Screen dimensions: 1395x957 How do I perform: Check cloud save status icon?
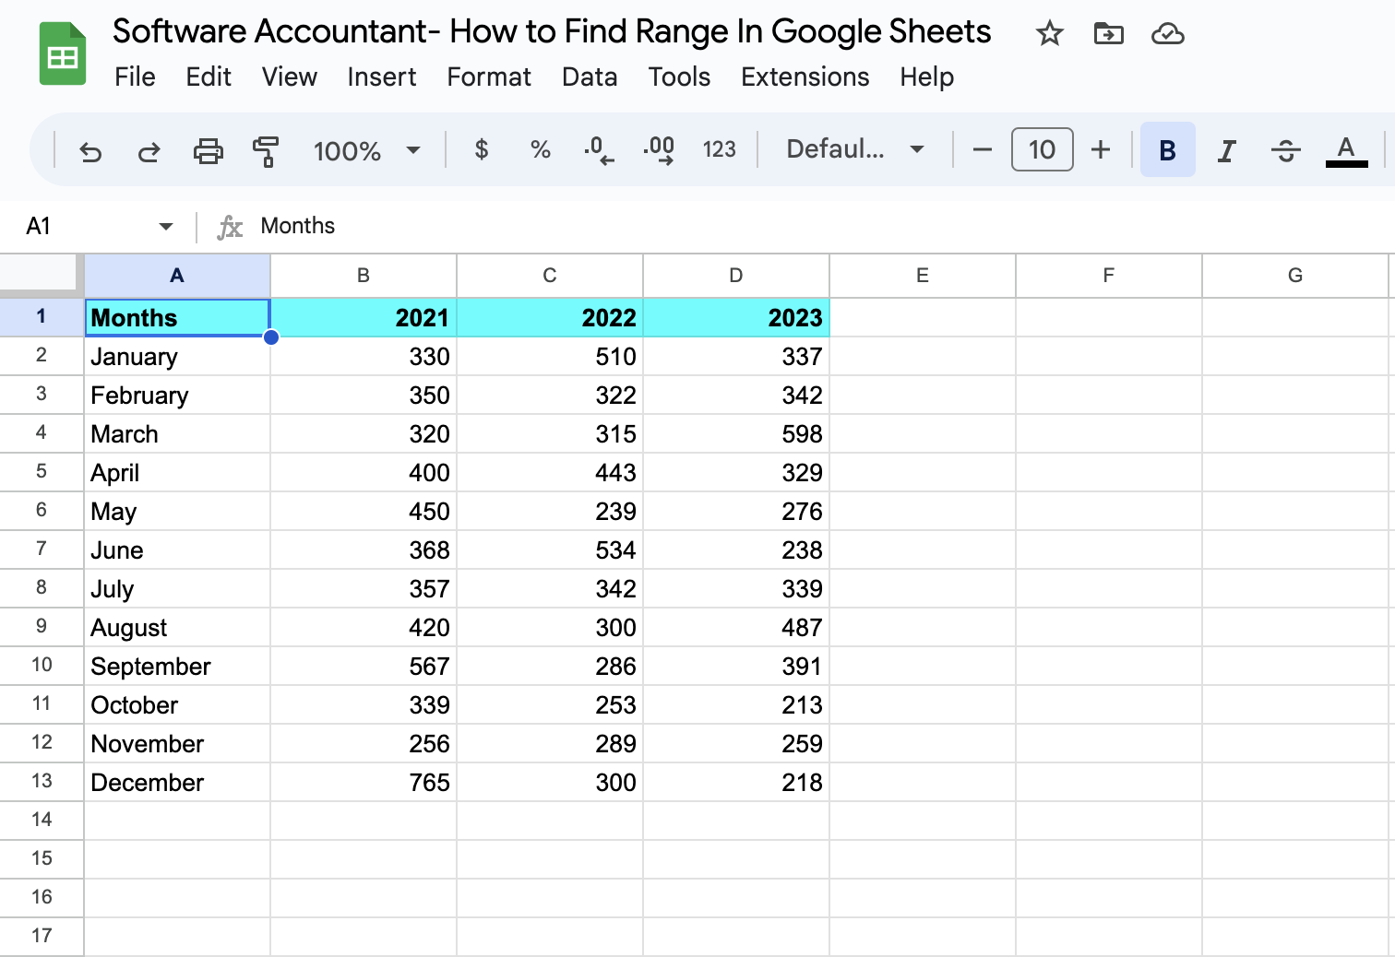(1168, 34)
